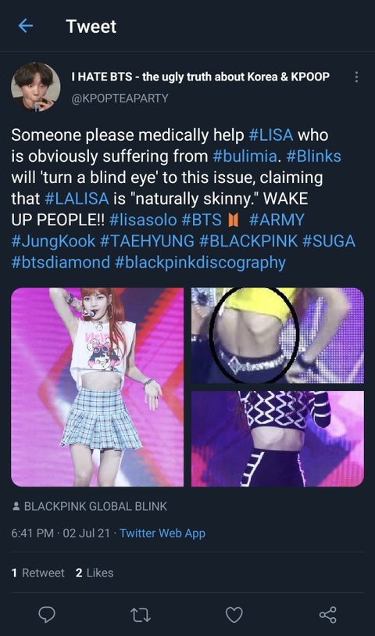This screenshot has width=375, height=636.
Task: Tap the @KPOPTEAPARTY handle
Action: click(x=120, y=98)
